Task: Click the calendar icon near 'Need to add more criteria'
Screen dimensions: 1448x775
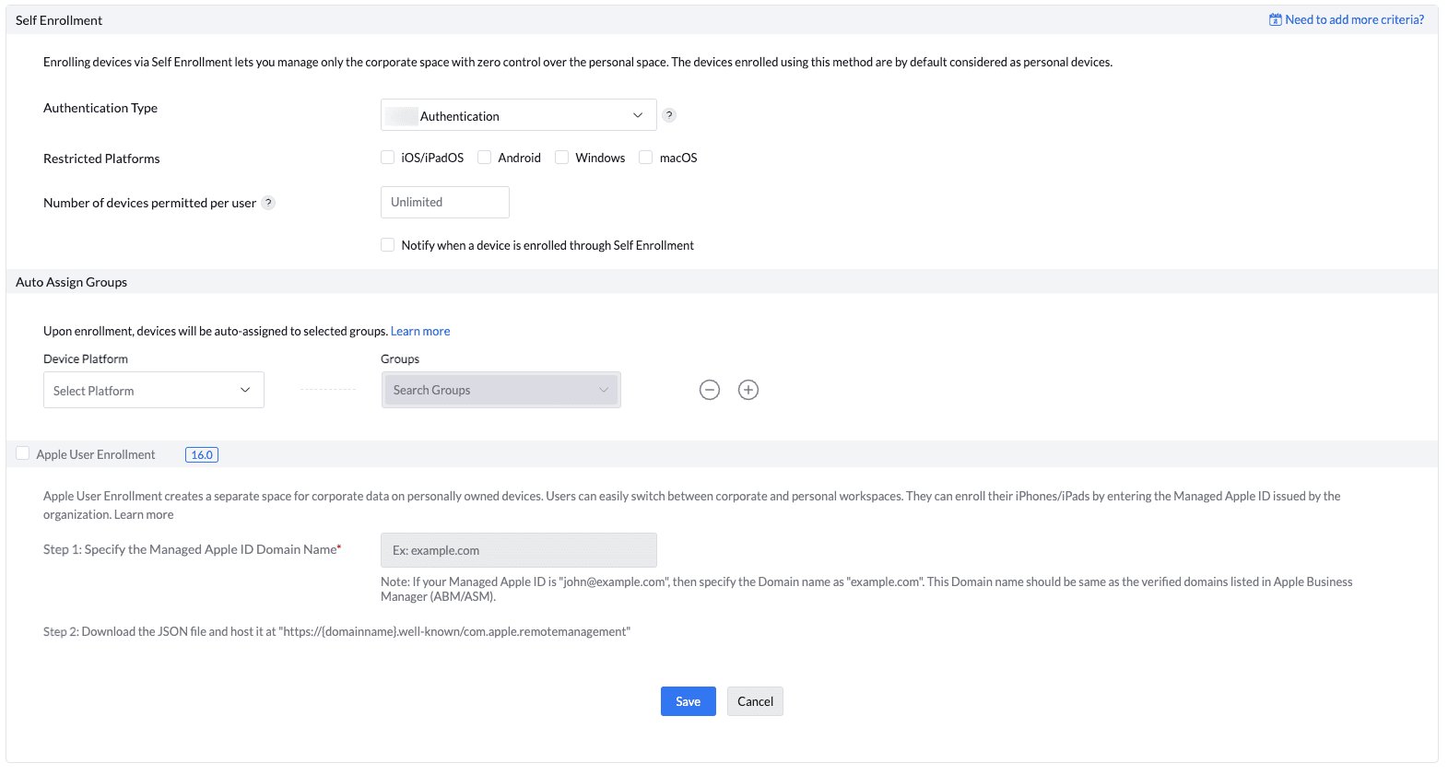Action: [1276, 19]
